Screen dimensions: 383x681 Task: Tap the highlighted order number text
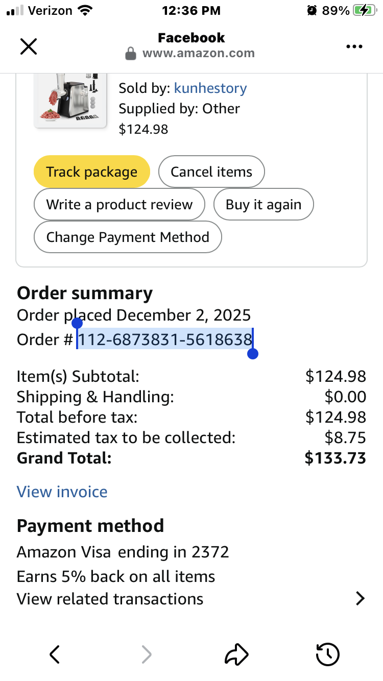click(x=165, y=339)
